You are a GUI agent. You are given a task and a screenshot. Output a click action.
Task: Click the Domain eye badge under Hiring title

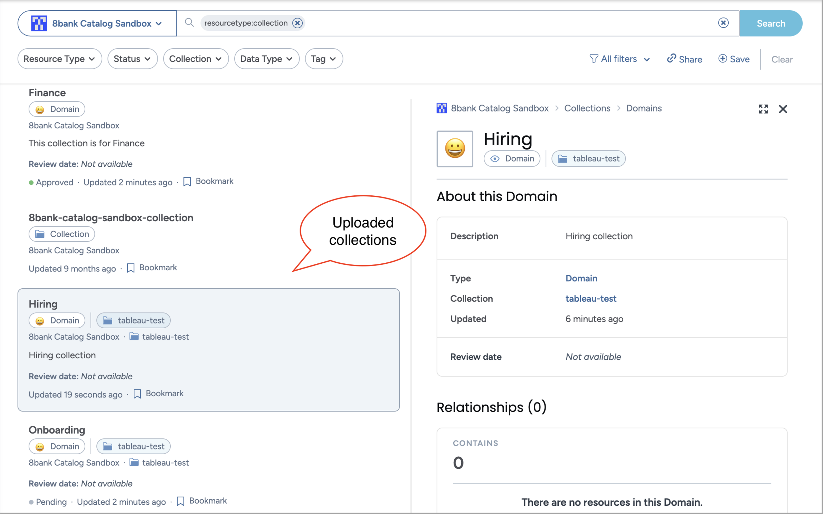(512, 158)
